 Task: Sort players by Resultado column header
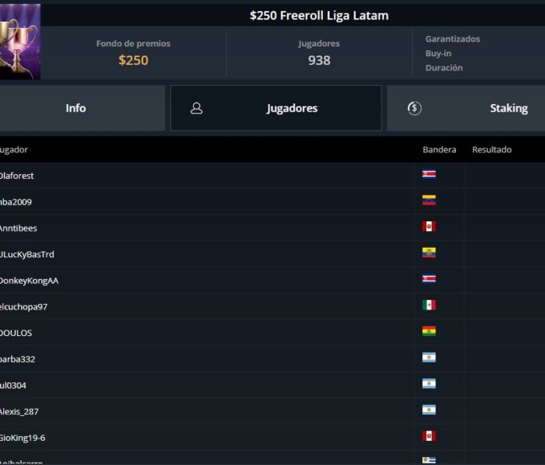point(491,150)
